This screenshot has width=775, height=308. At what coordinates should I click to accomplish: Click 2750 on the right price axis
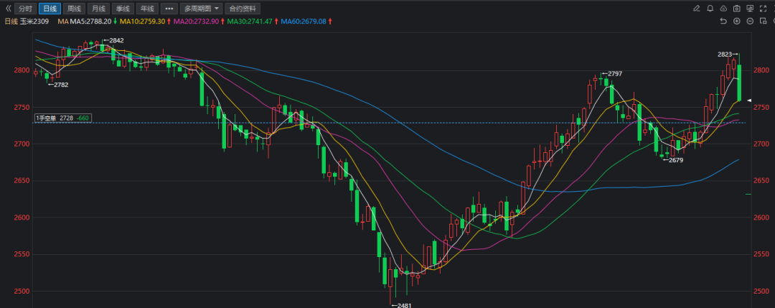(x=762, y=107)
